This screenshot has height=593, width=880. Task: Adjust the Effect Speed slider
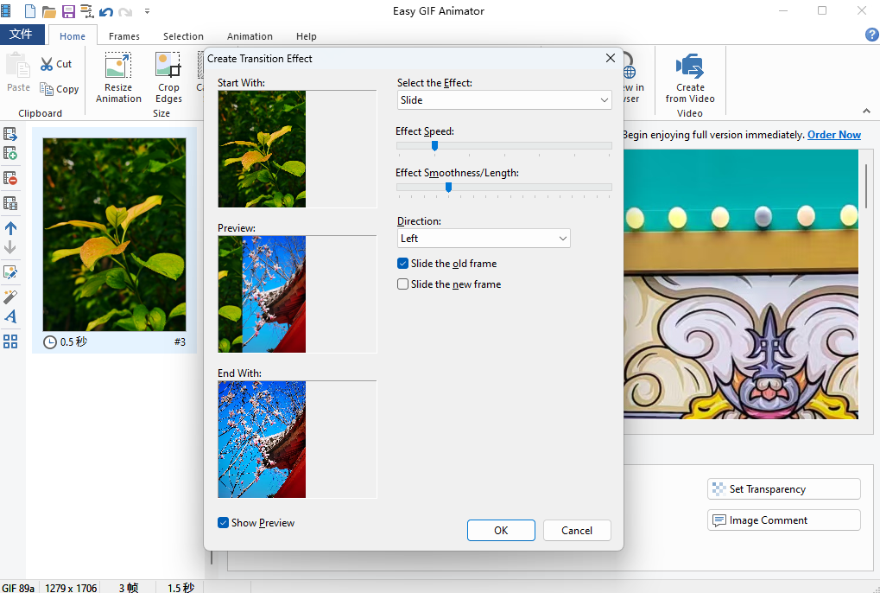434,146
